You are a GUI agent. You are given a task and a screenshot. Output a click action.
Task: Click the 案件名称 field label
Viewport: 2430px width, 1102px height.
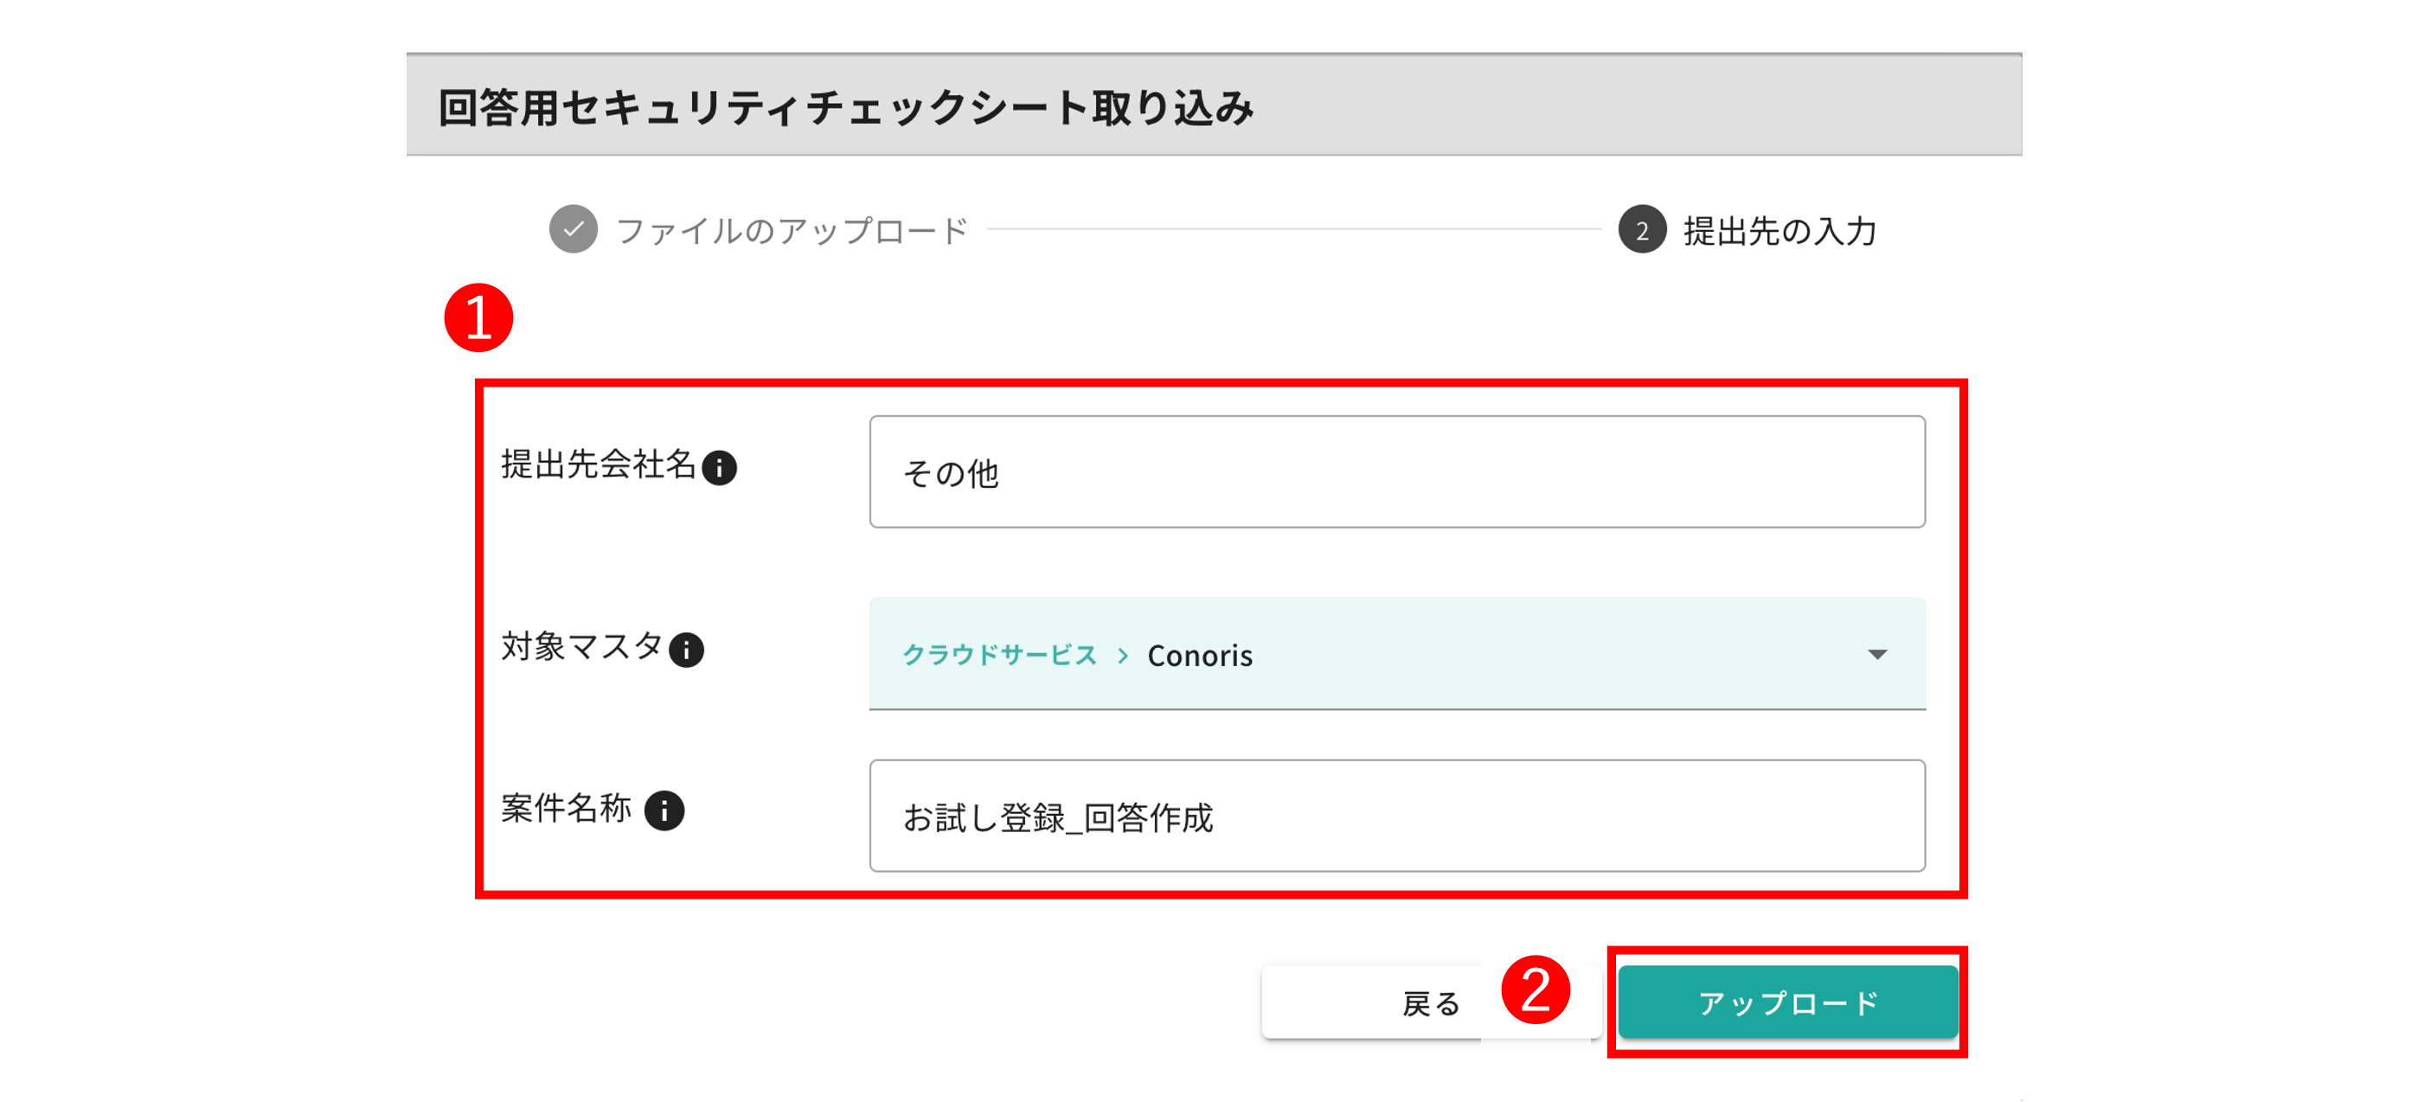pyautogui.click(x=566, y=809)
